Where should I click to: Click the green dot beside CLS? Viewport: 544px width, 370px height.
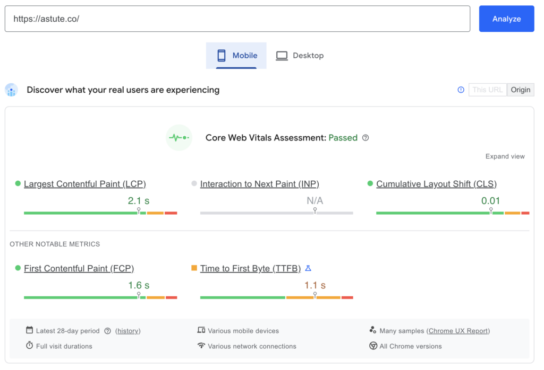pyautogui.click(x=370, y=183)
